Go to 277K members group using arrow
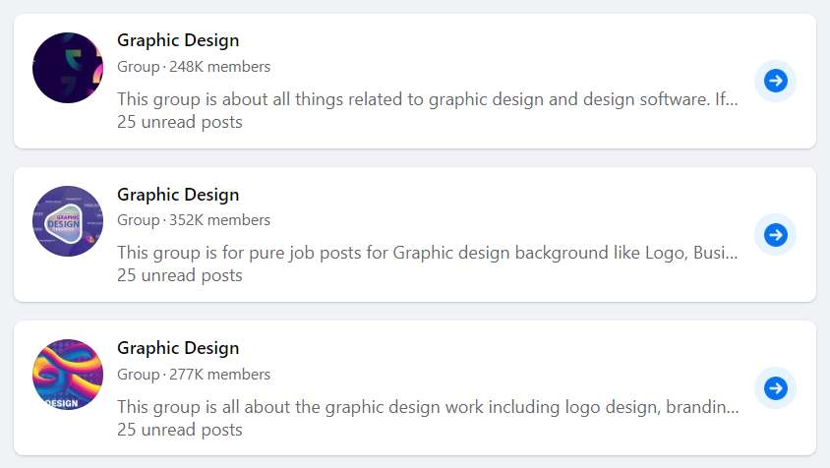 pyautogui.click(x=775, y=388)
